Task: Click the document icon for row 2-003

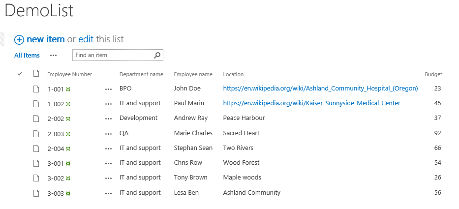Action: (36, 133)
